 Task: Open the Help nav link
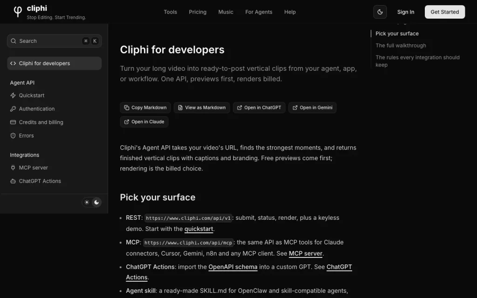click(290, 12)
